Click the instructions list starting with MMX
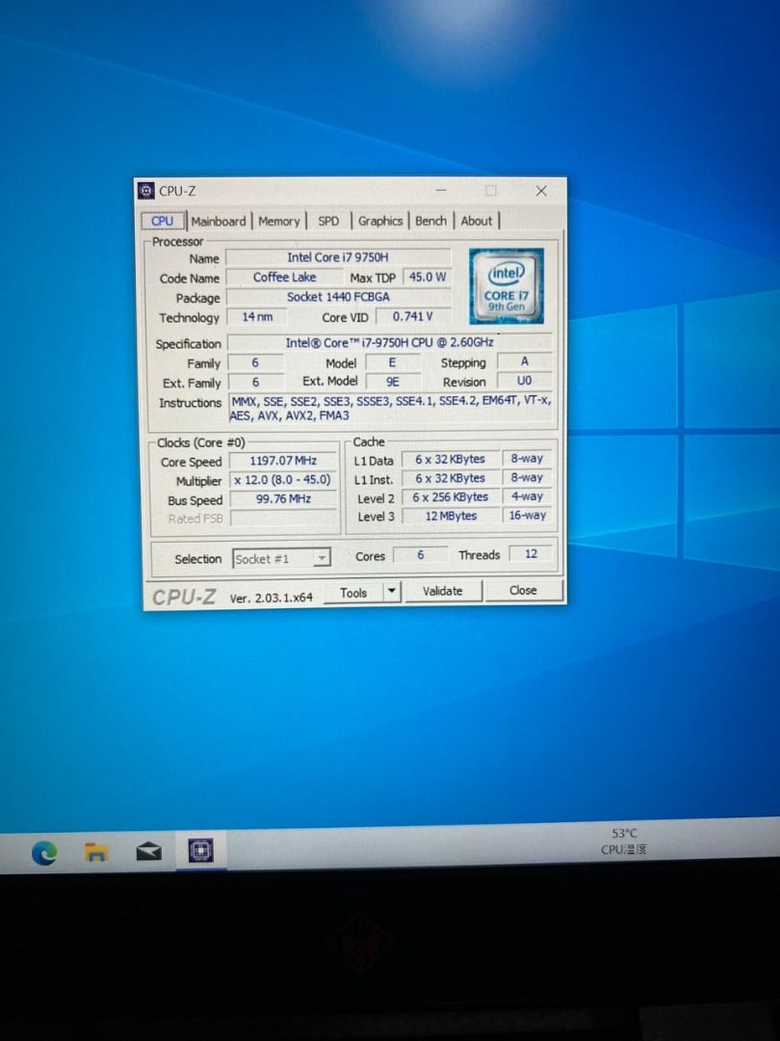780x1041 pixels. click(390, 409)
